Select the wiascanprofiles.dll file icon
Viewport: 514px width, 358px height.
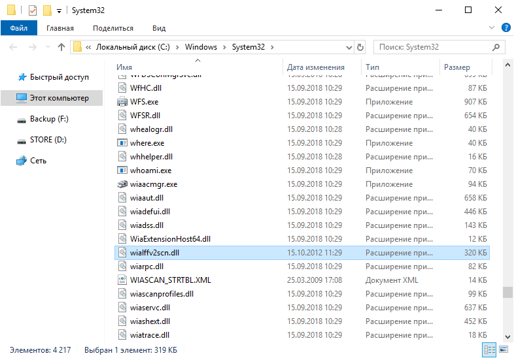pyautogui.click(x=122, y=294)
